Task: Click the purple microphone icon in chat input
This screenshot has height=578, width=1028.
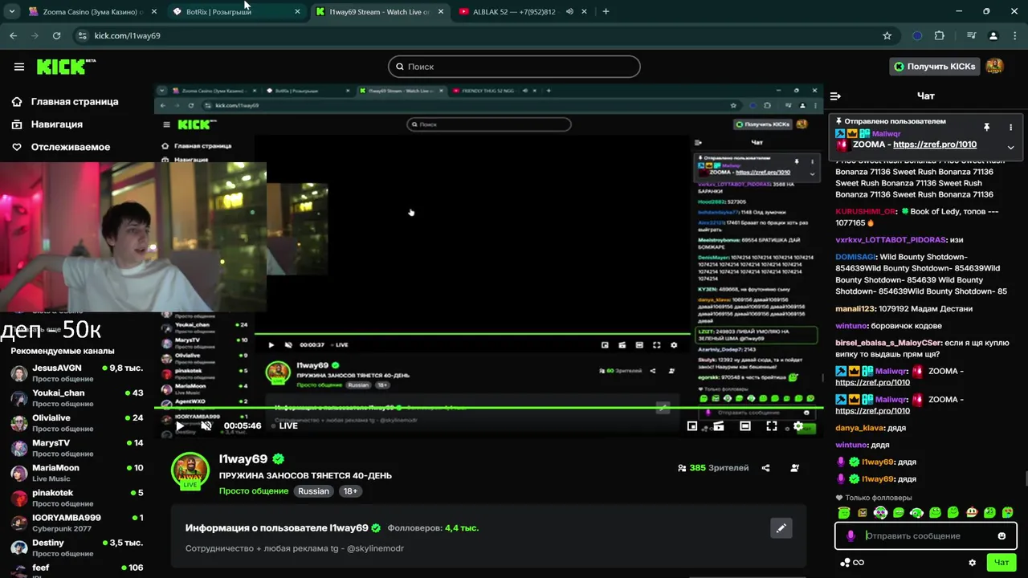Action: (851, 536)
